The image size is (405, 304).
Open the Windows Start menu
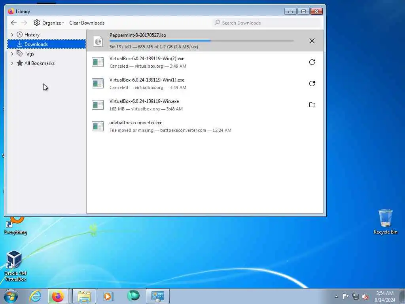[x=11, y=296]
